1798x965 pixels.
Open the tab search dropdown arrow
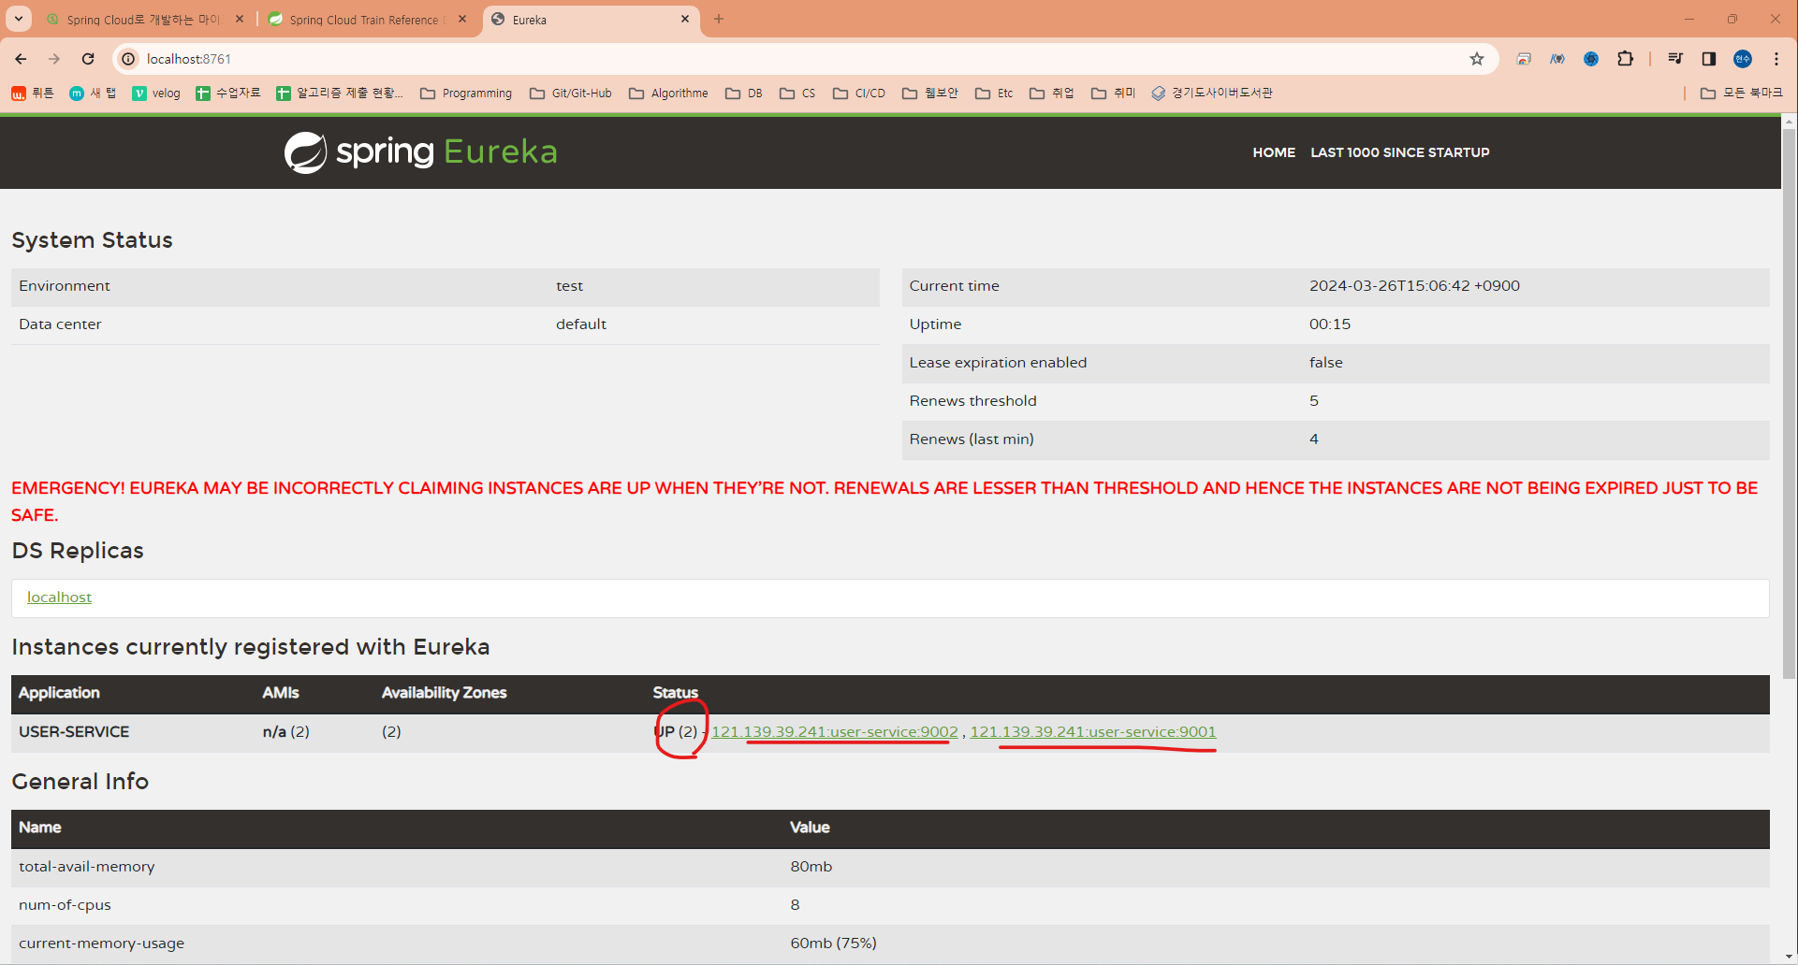[x=19, y=19]
